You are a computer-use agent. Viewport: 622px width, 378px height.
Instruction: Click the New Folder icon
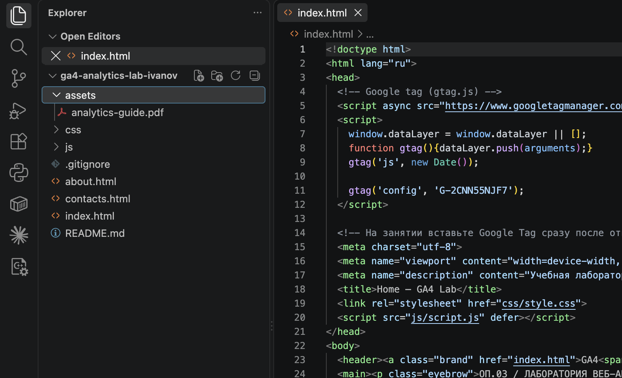click(x=217, y=76)
